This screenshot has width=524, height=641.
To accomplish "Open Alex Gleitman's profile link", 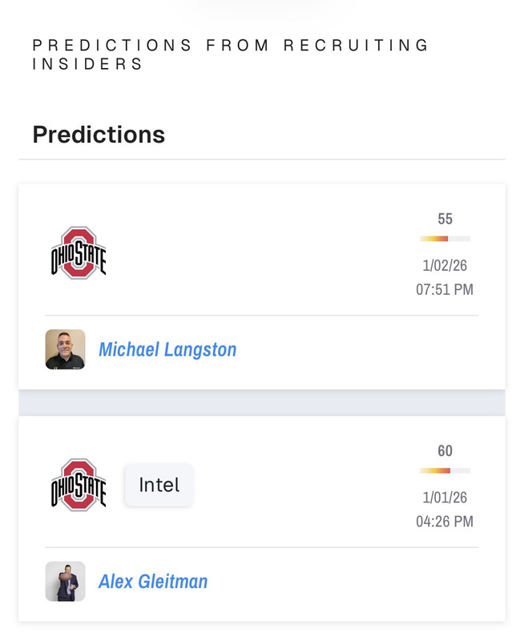I will 153,582.
